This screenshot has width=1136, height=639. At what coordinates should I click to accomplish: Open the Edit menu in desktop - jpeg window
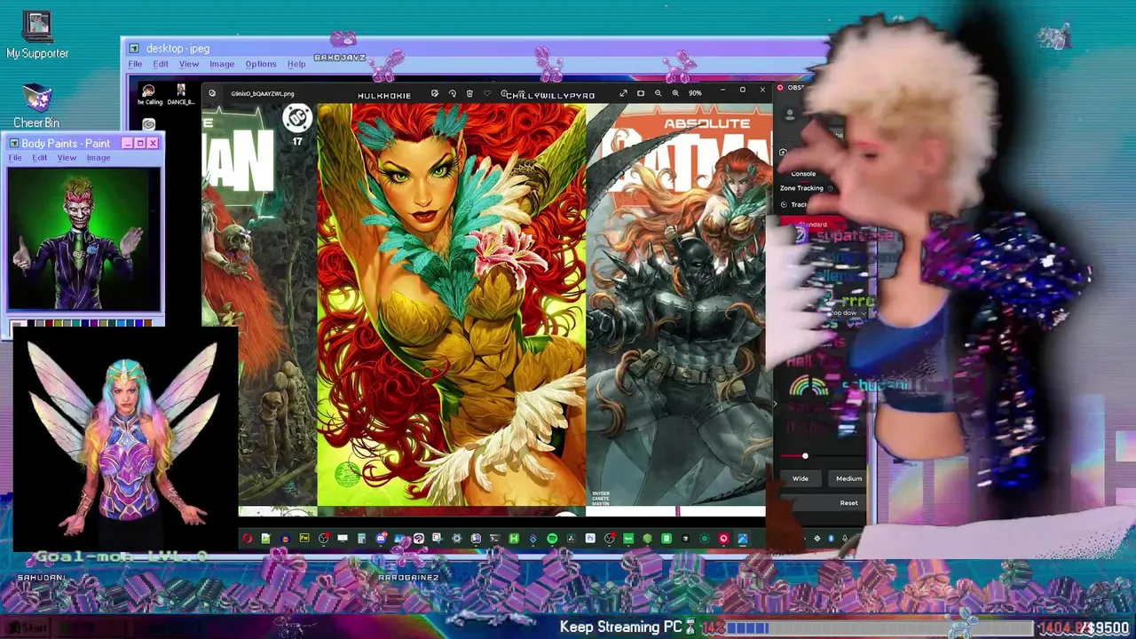[x=161, y=64]
